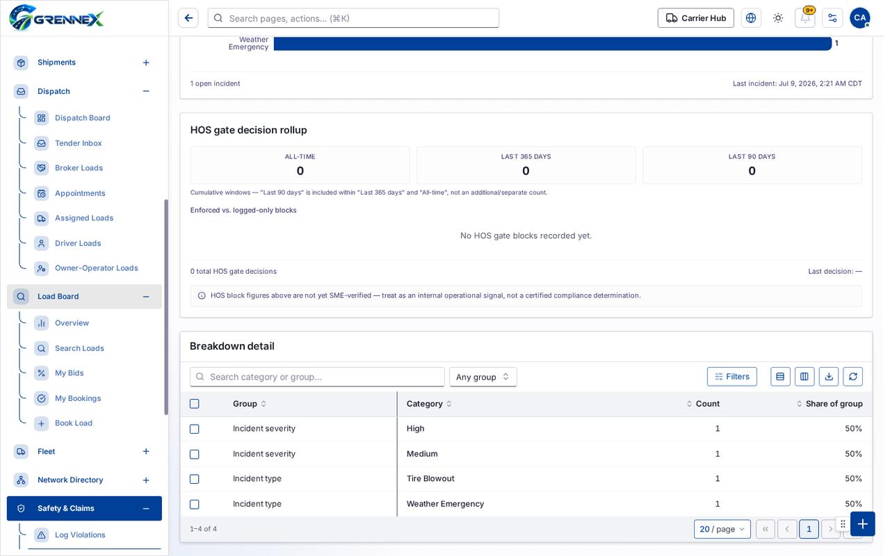Collapse the Safety & Claims section
This screenshot has height=556, width=890.
[146, 509]
